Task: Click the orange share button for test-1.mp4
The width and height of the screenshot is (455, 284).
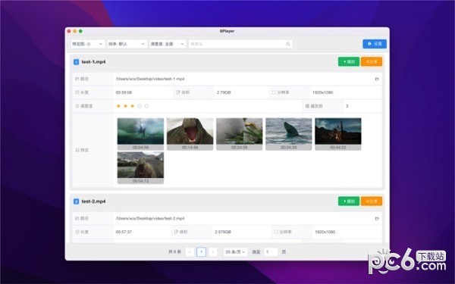Action: pyautogui.click(x=372, y=62)
